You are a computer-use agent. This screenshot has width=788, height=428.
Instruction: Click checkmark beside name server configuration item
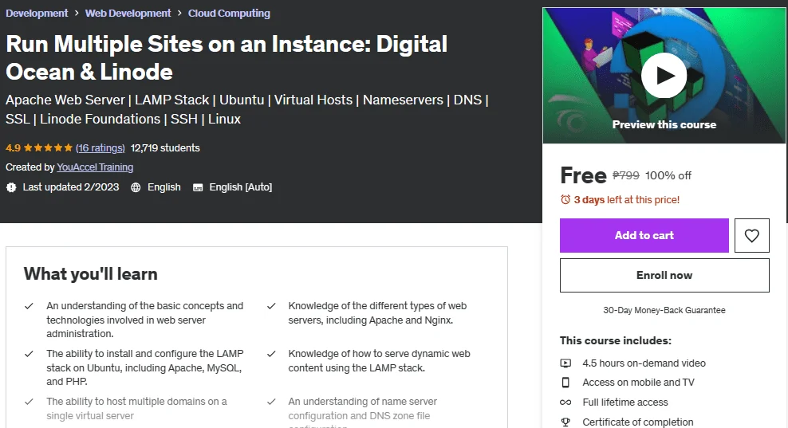point(271,402)
